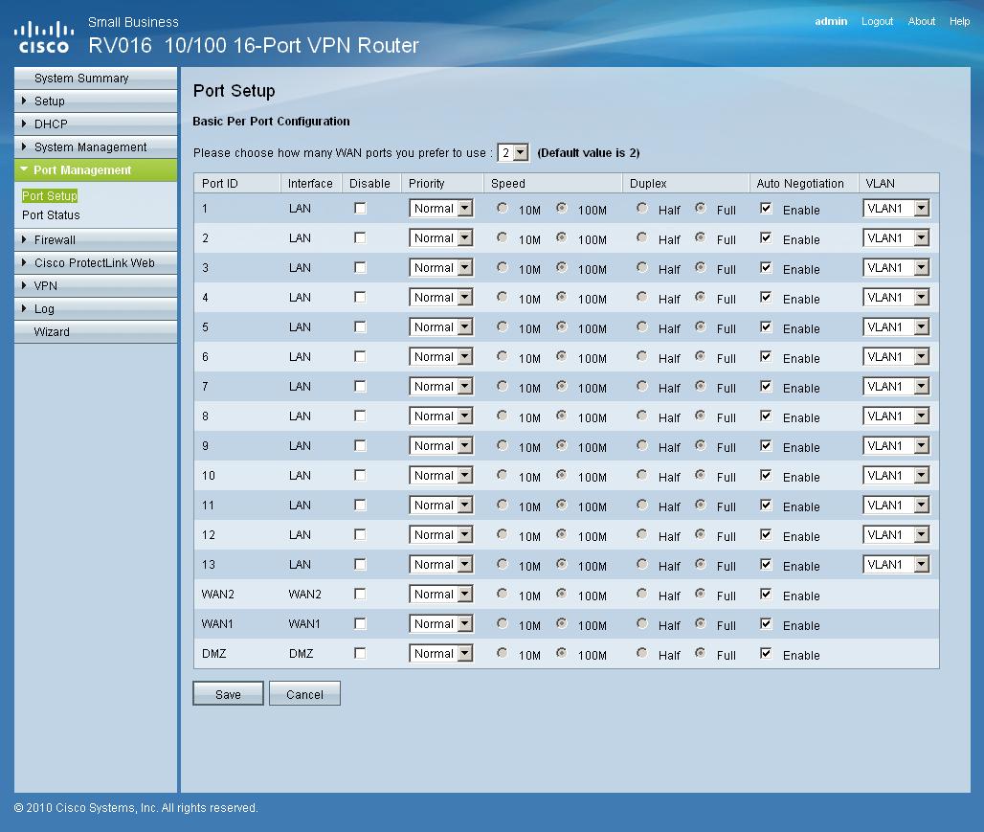
Task: Select Half duplex for port 5
Action: click(642, 326)
